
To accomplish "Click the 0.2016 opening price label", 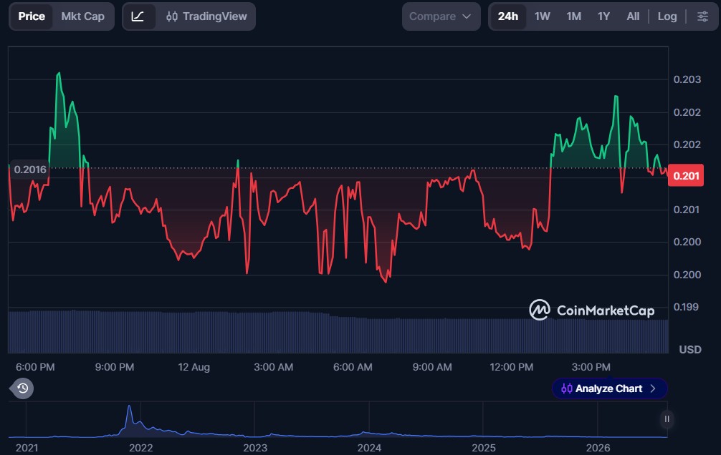I will [30, 170].
